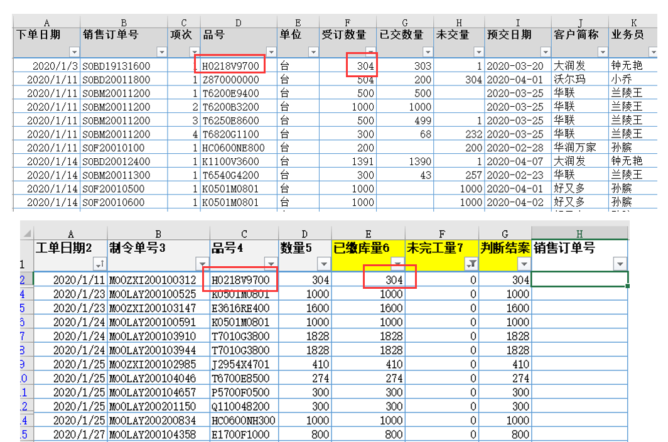Open the 预交日期 filter dropdown
The width and height of the screenshot is (668, 442).
[546, 52]
